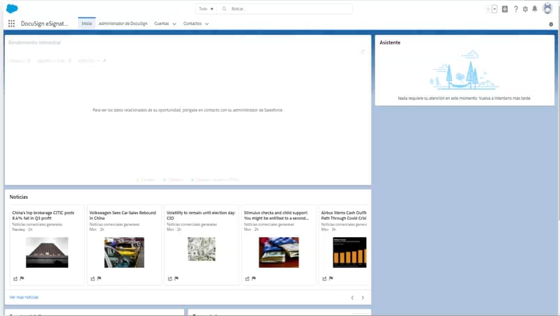Expand the Contactos tab chevron
The height and width of the screenshot is (316, 560).
tap(207, 24)
